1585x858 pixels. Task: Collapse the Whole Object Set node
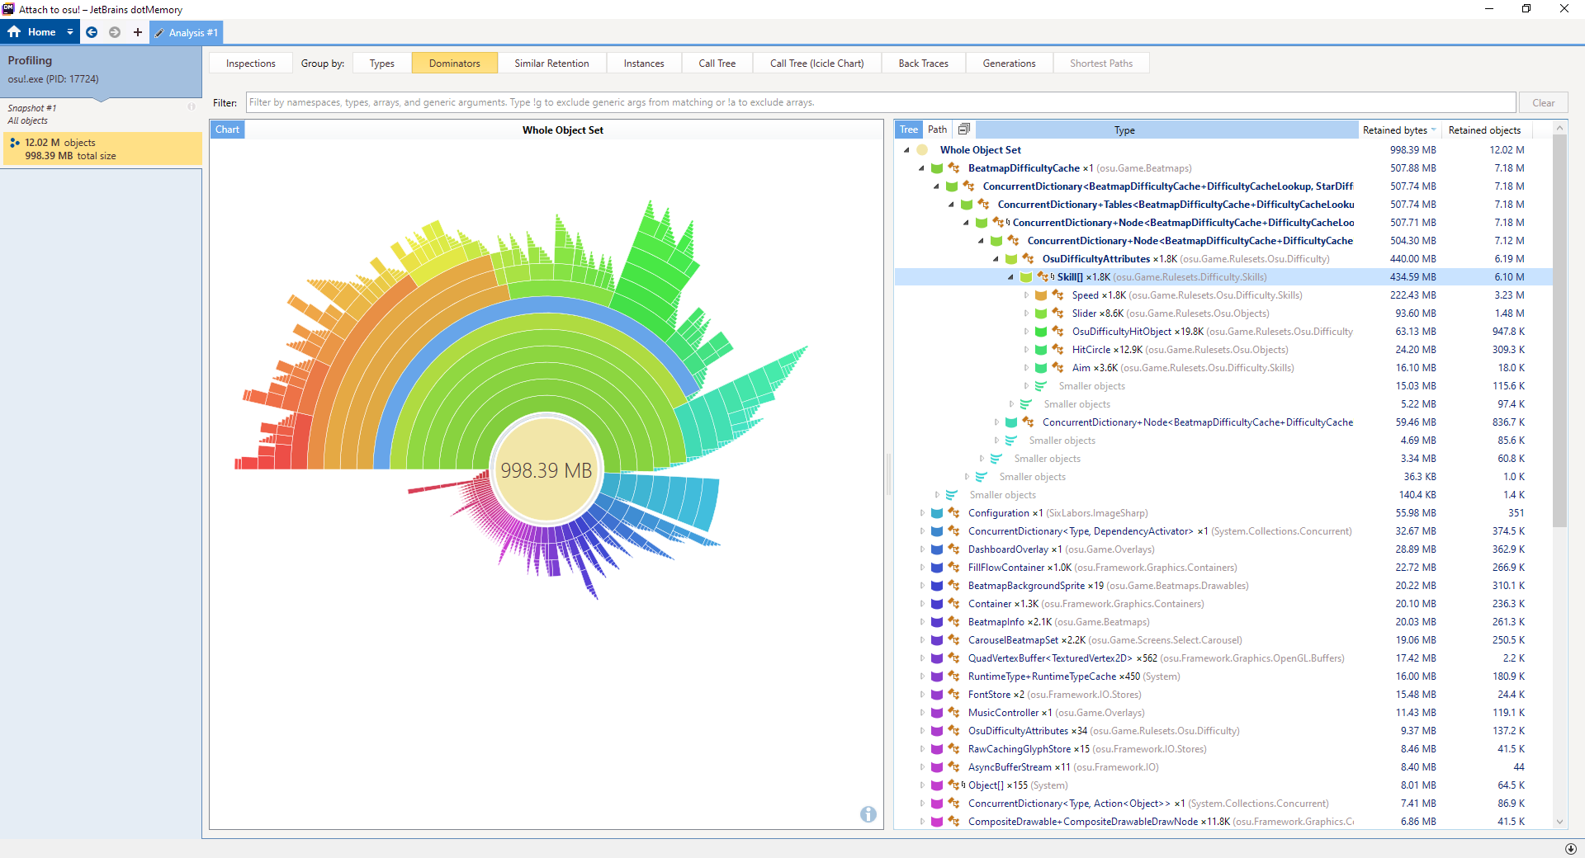906,150
